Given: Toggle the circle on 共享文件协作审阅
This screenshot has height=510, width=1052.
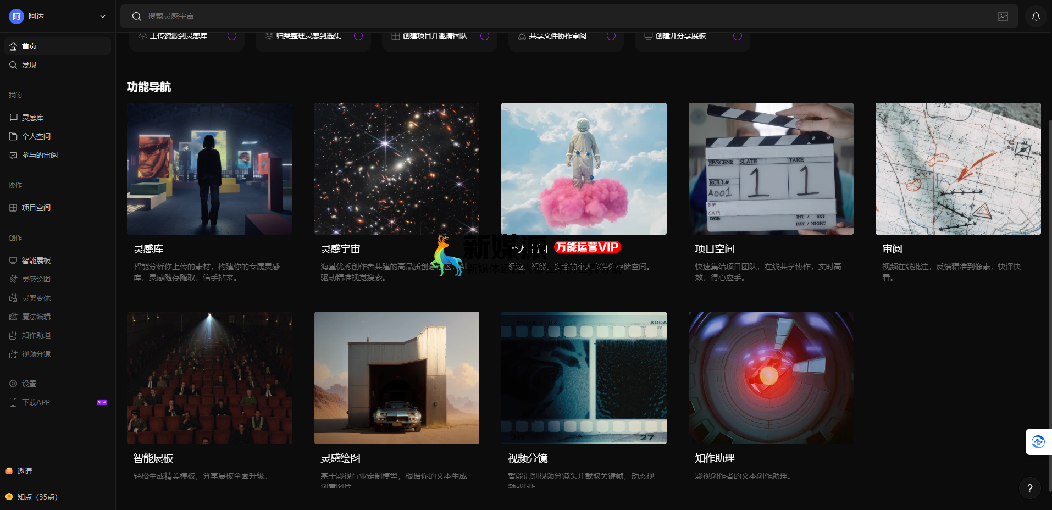Looking at the screenshot, I should (611, 36).
